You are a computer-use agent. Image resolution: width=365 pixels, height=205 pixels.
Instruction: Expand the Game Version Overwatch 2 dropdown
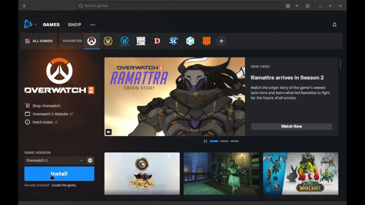[55, 161]
